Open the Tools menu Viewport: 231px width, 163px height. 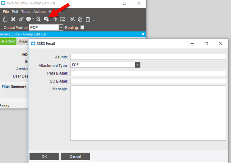26,12
